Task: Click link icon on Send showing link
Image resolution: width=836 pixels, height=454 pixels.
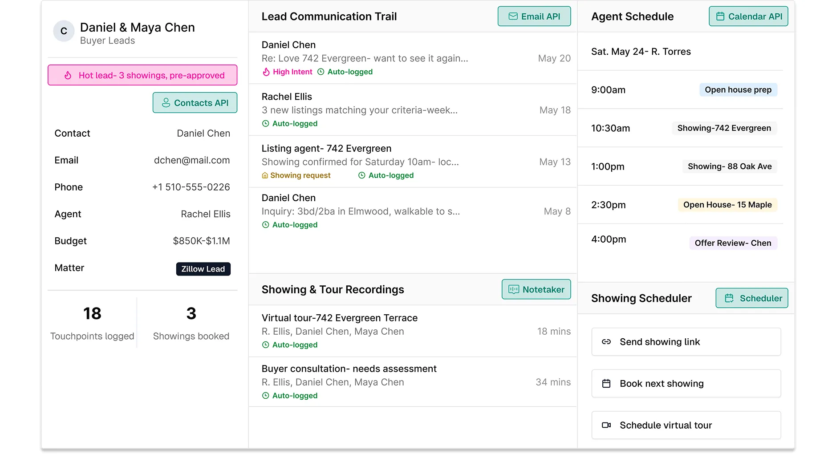Action: click(x=606, y=342)
